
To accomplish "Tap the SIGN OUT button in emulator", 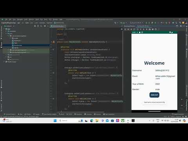I will (154, 95).
